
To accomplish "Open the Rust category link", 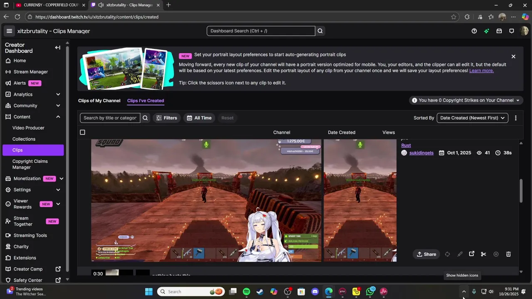I will click(406, 145).
